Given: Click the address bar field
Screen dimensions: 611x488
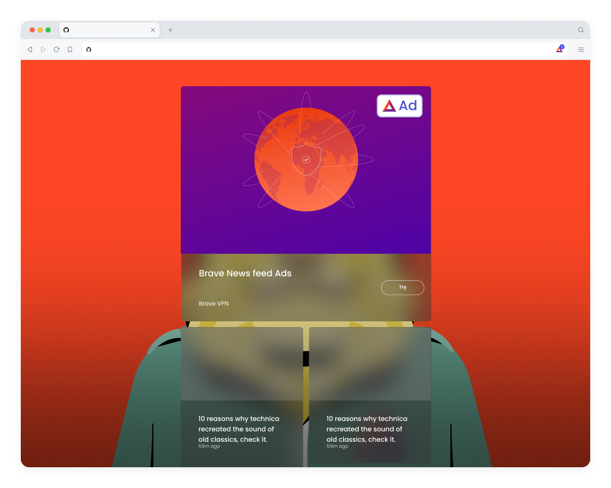Looking at the screenshot, I should pos(325,49).
